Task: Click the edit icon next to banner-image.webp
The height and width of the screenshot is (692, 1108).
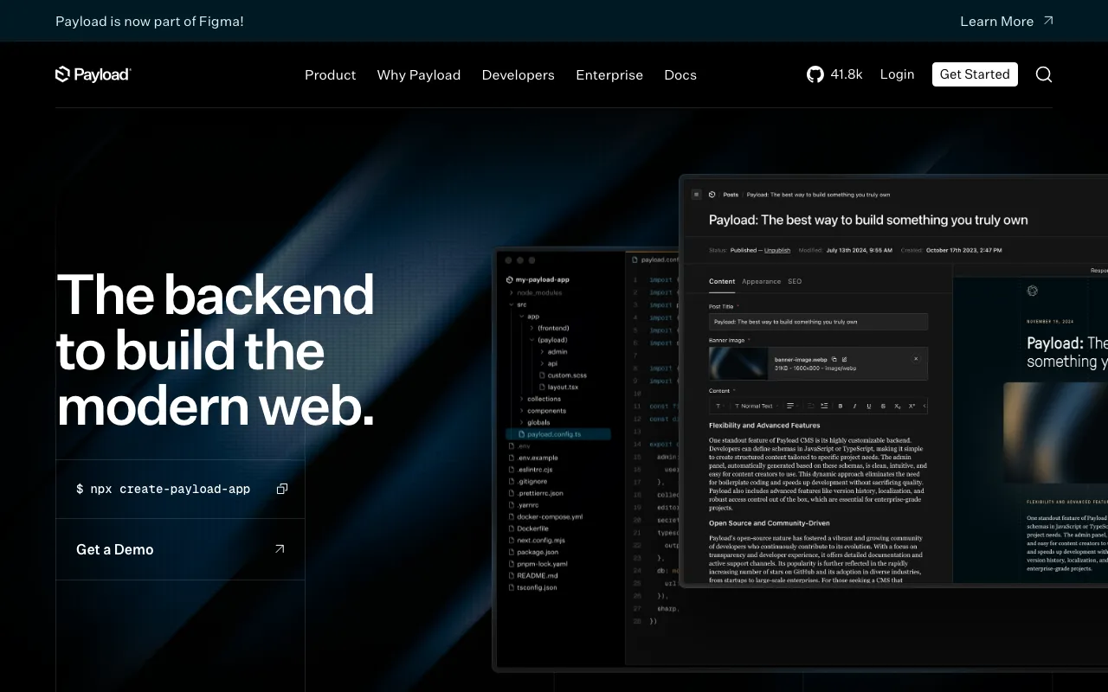Action: pos(845,359)
